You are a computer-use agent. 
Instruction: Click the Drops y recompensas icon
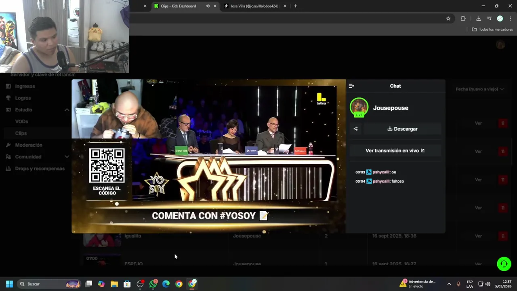point(8,169)
